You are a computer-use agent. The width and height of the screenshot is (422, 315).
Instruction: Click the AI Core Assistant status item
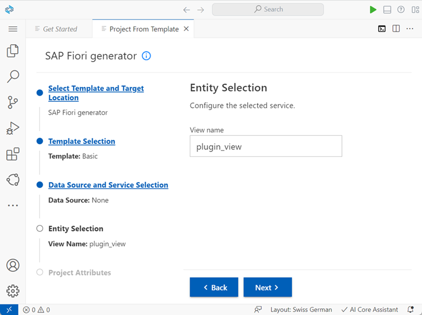tap(369, 310)
